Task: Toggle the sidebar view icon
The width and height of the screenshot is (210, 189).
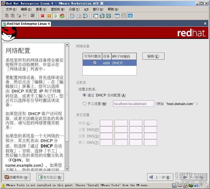Action: click(x=96, y=16)
